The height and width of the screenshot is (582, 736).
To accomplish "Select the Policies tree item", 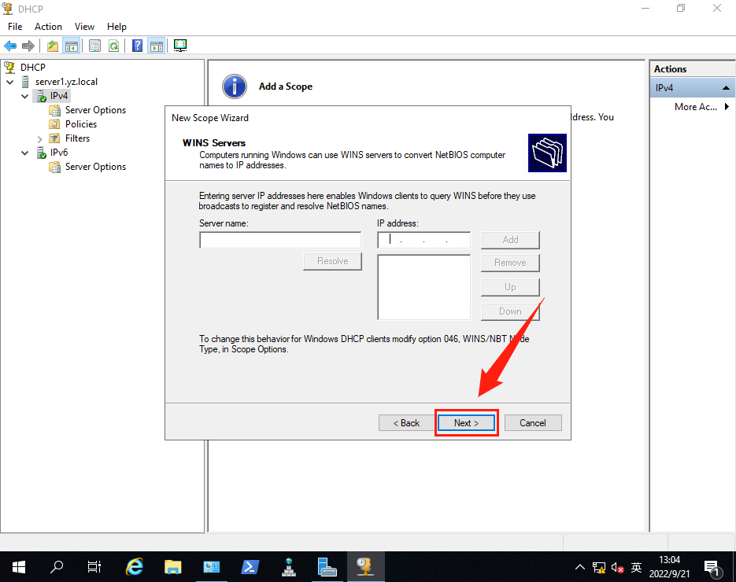I will pos(81,124).
